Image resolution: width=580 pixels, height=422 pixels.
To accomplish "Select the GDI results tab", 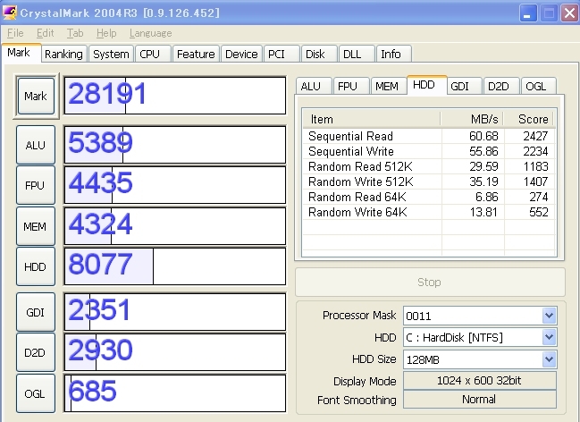I will click(x=460, y=86).
